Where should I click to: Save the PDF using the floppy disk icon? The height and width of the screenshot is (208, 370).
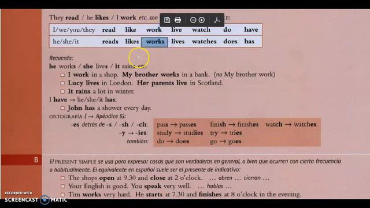(167, 20)
